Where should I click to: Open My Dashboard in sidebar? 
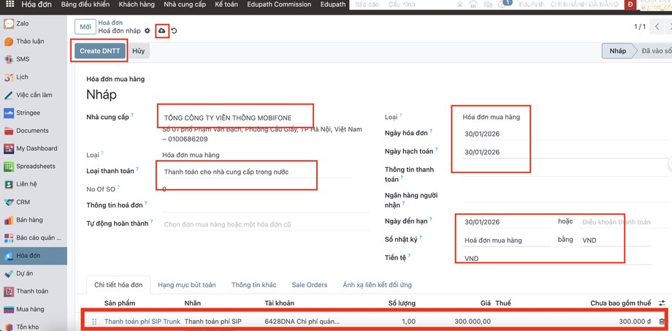pyautogui.click(x=34, y=148)
